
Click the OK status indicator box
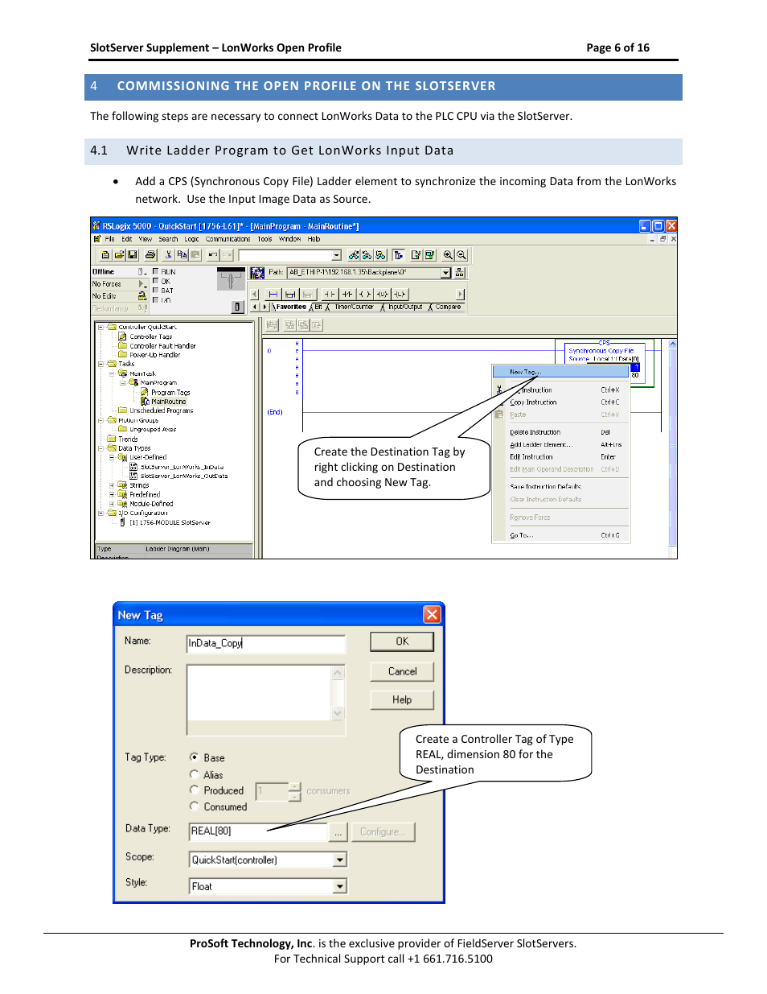point(155,281)
